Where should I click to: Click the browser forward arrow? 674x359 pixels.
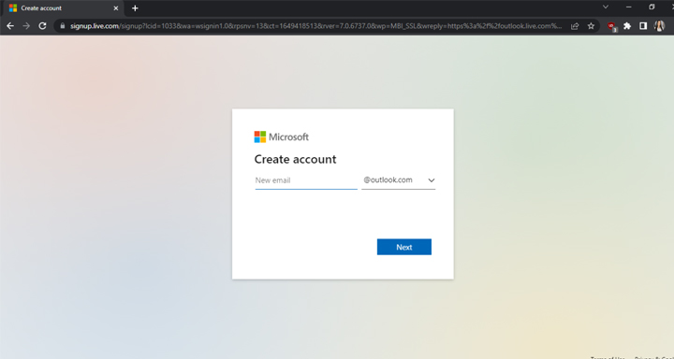26,26
